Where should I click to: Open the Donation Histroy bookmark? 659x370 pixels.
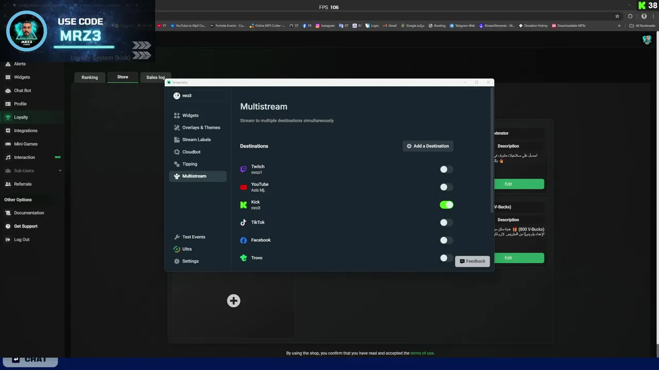pyautogui.click(x=533, y=26)
